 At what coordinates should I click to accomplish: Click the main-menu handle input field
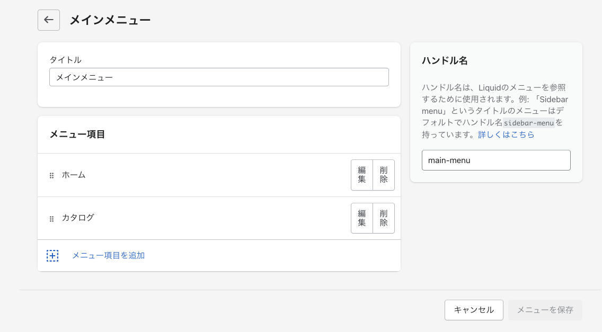click(x=495, y=160)
